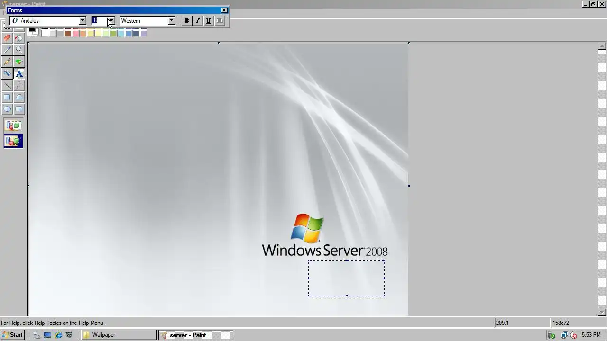The image size is (607, 341).
Task: Select the Rounded Rectangle tool
Action: (19, 109)
